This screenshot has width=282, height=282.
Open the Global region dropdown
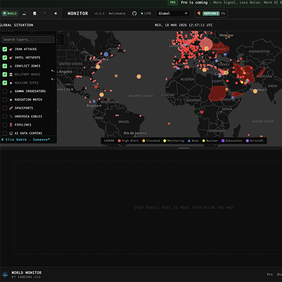tap(172, 14)
